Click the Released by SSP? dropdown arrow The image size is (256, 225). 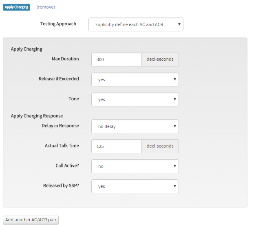coord(175,186)
